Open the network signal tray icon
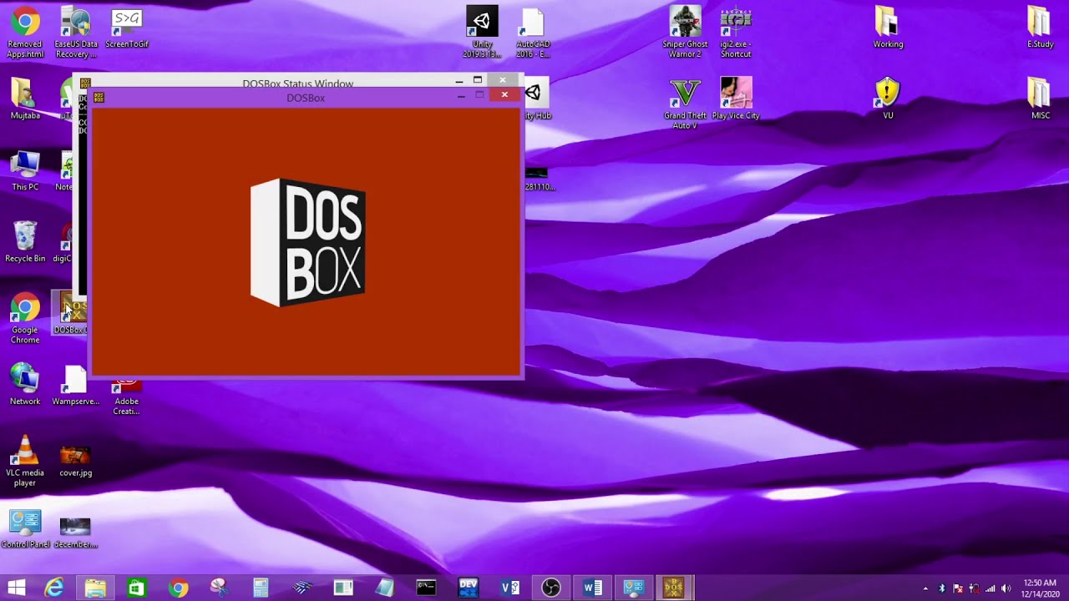This screenshot has height=601, width=1069. [x=990, y=588]
